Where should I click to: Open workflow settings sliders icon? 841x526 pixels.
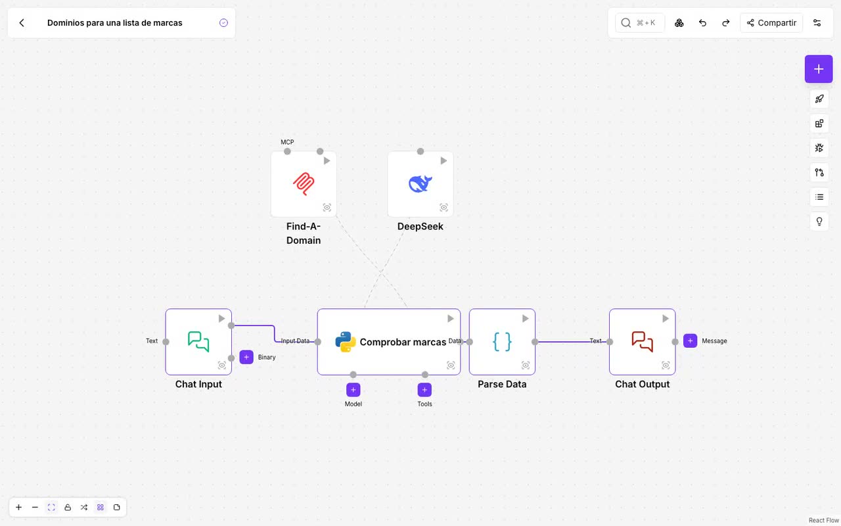click(817, 23)
